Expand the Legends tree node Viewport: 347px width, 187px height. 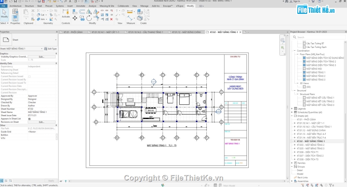coord(292,109)
